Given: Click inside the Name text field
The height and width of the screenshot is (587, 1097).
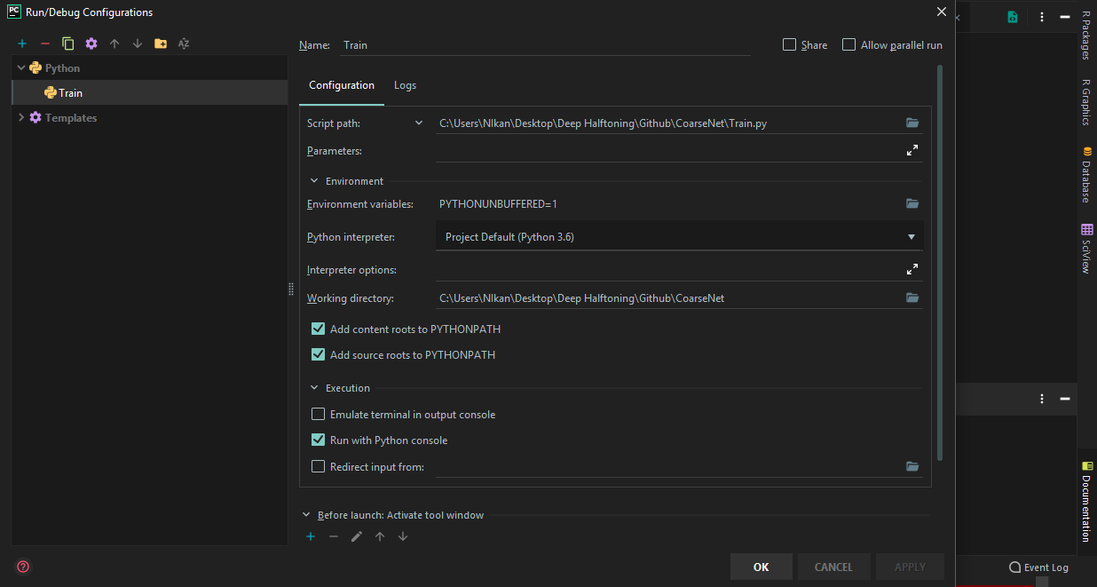Looking at the screenshot, I should pyautogui.click(x=543, y=45).
